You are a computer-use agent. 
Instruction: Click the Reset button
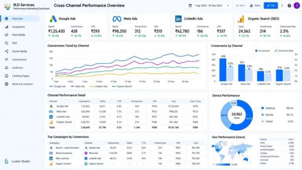pyautogui.click(x=241, y=6)
